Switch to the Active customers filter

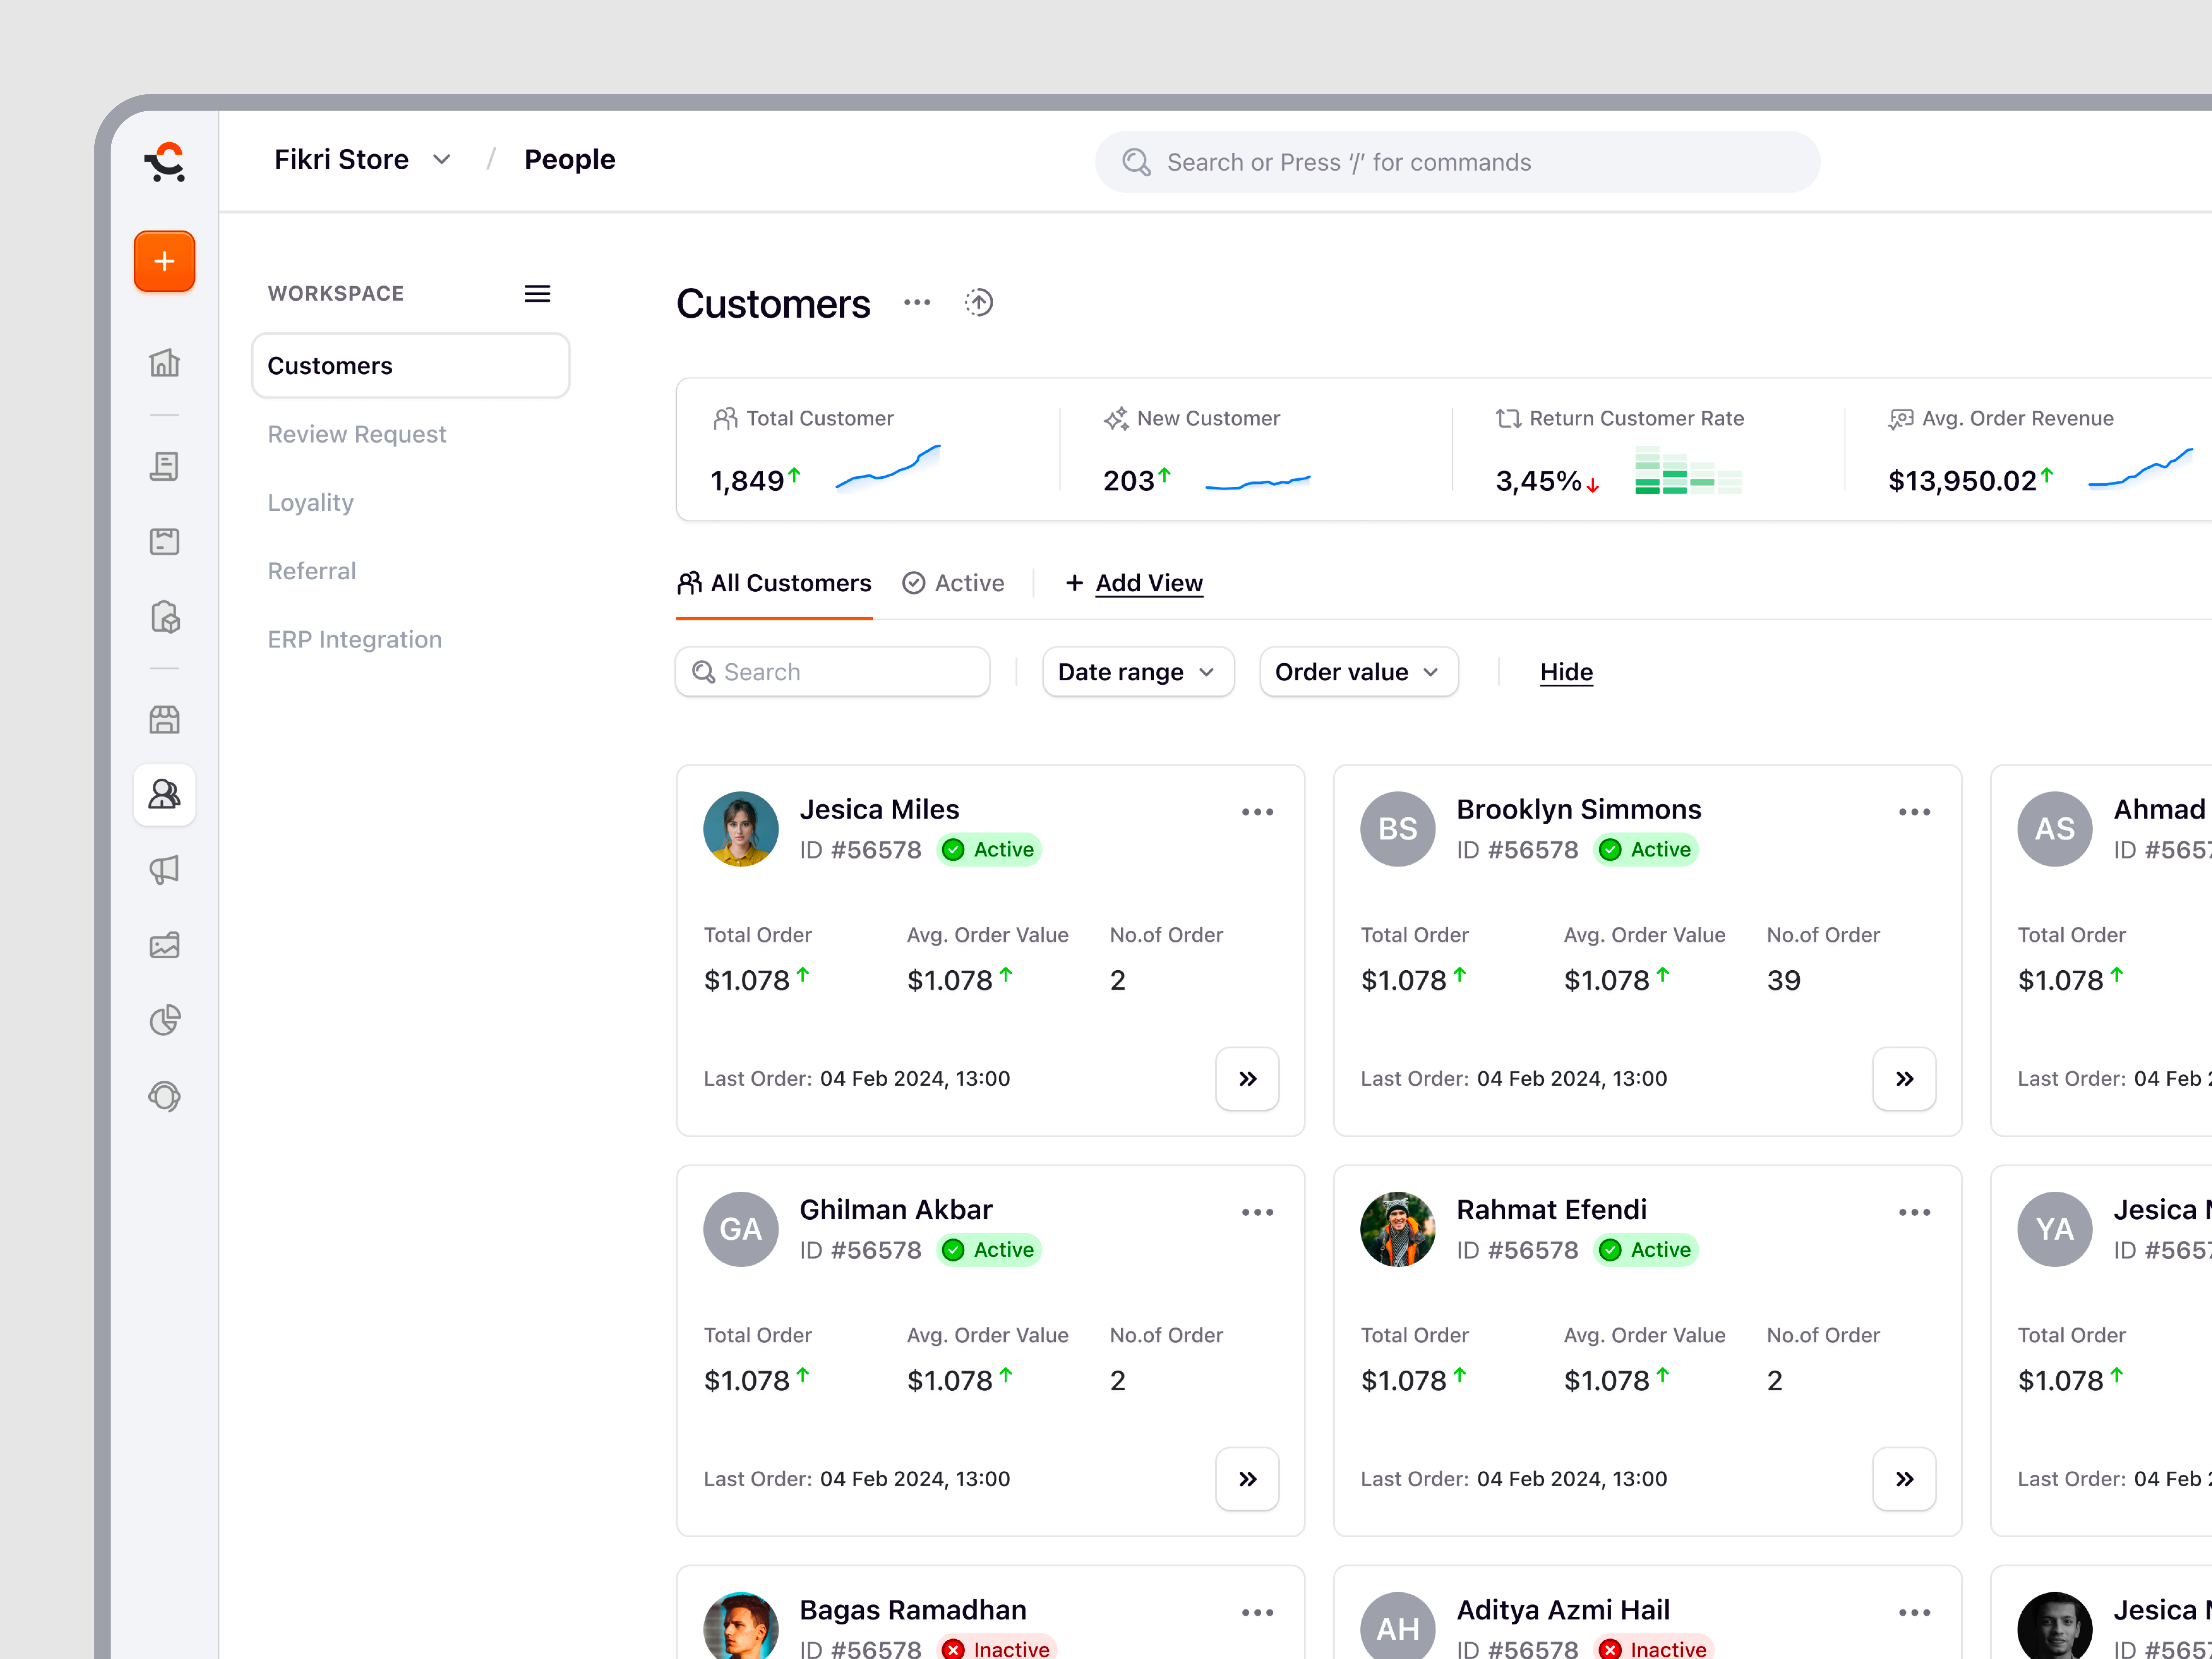(x=953, y=583)
